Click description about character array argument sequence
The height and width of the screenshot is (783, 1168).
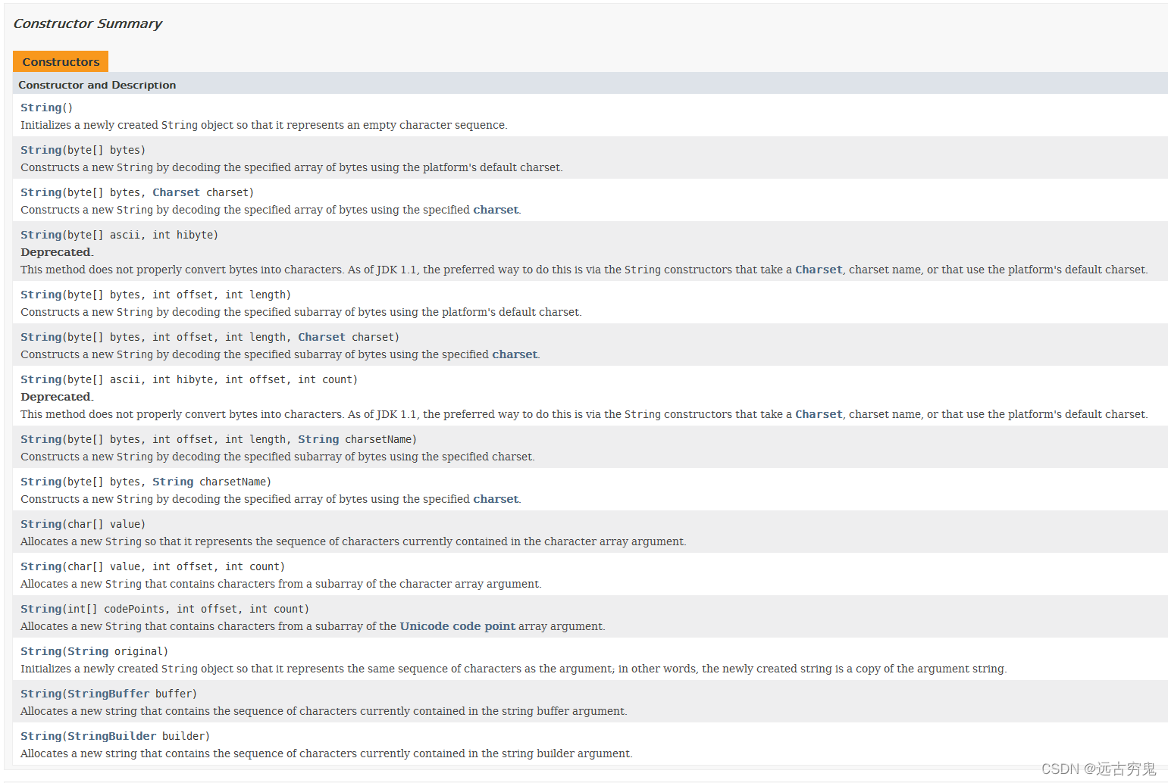tap(353, 541)
